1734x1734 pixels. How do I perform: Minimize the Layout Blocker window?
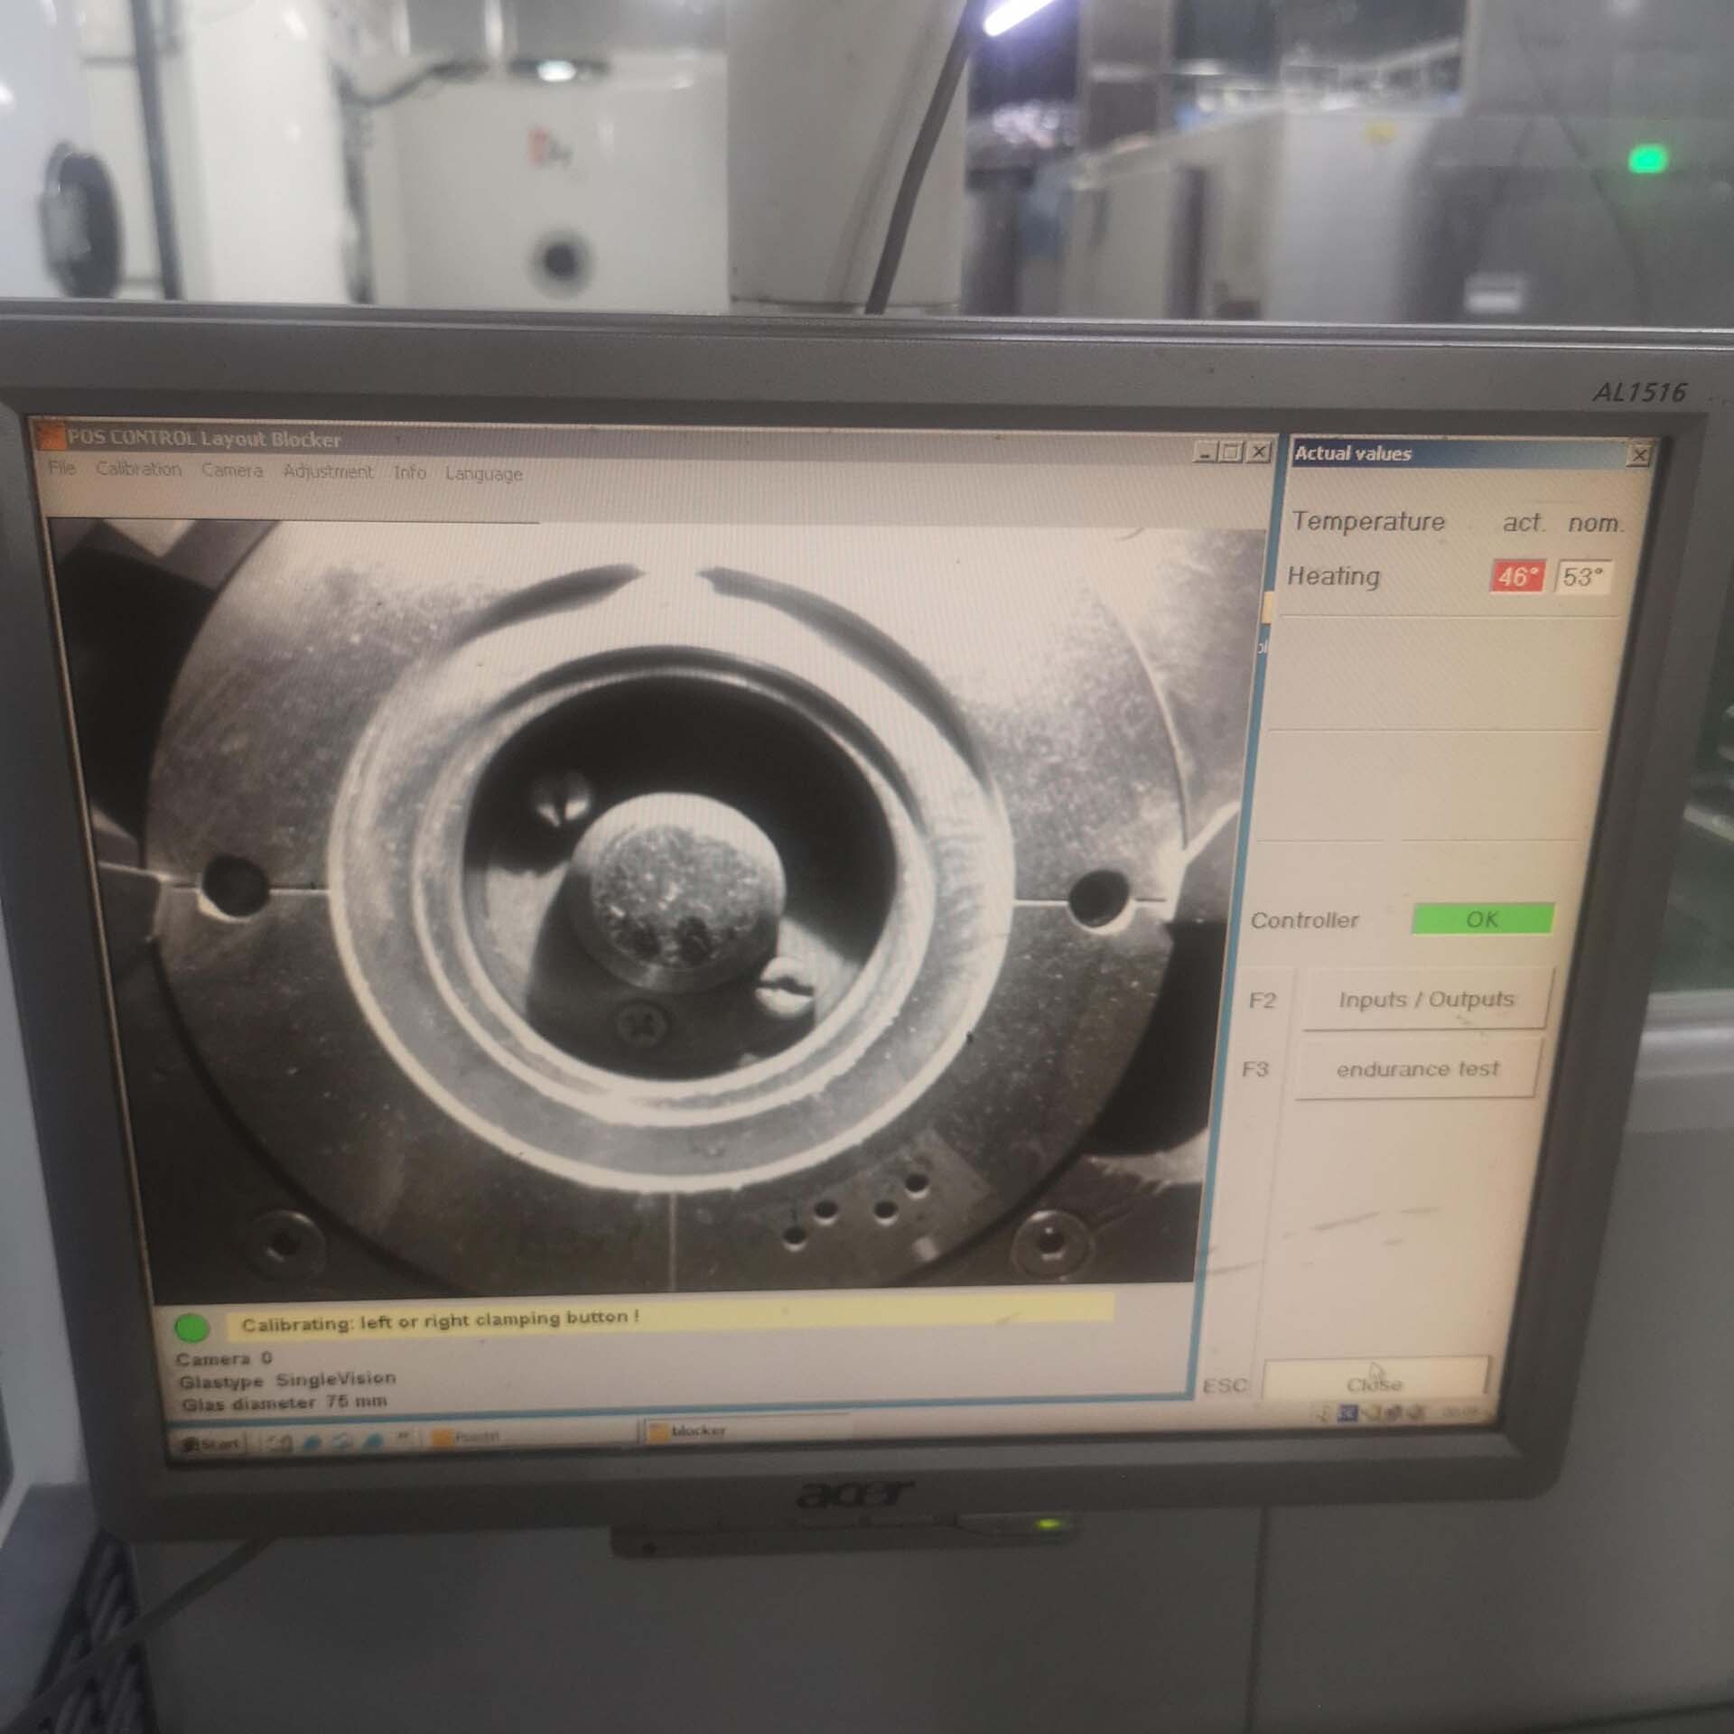(x=1205, y=452)
